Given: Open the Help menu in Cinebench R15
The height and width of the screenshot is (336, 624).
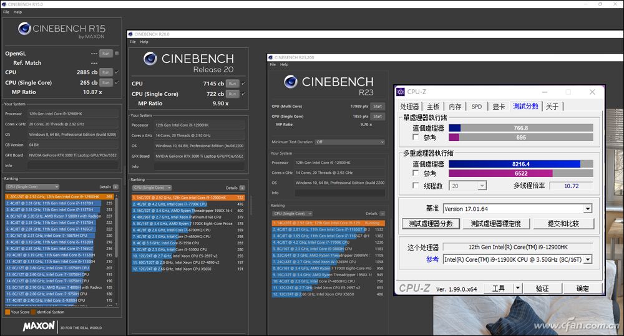Looking at the screenshot, I should pyautogui.click(x=17, y=12).
